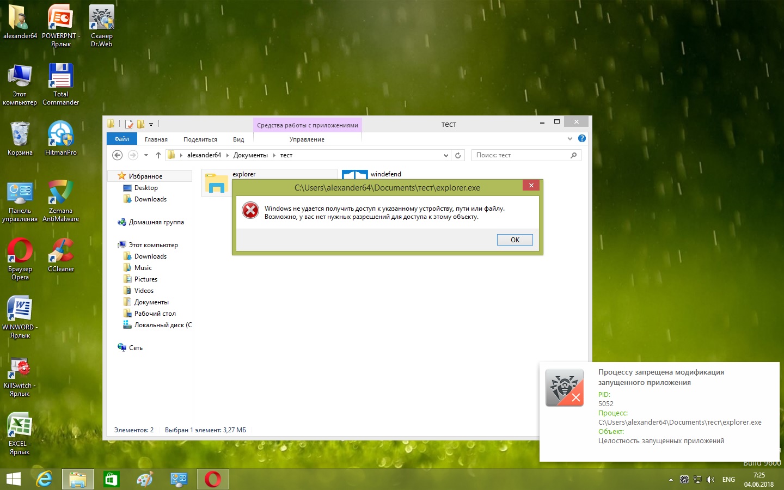Image resolution: width=784 pixels, height=490 pixels.
Task: Click the Explorer back navigation arrow
Action: tap(117, 155)
